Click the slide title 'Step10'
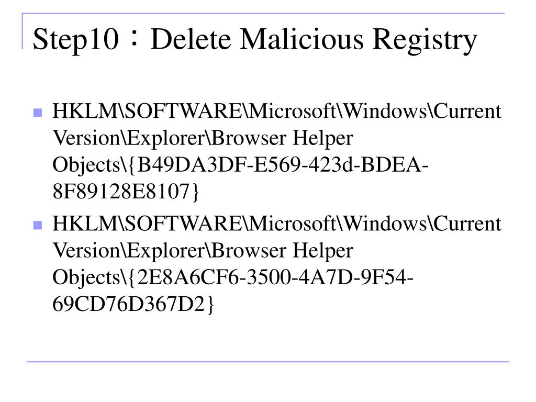Image resolution: width=536 pixels, height=402 pixels. click(x=76, y=40)
